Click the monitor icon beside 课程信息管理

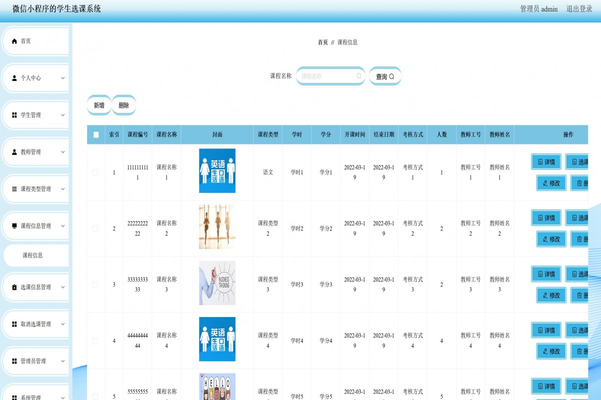(x=15, y=226)
